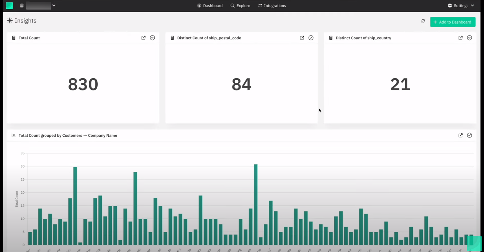Open the Settings dropdown
Screen dimensions: 484x252
461,5
